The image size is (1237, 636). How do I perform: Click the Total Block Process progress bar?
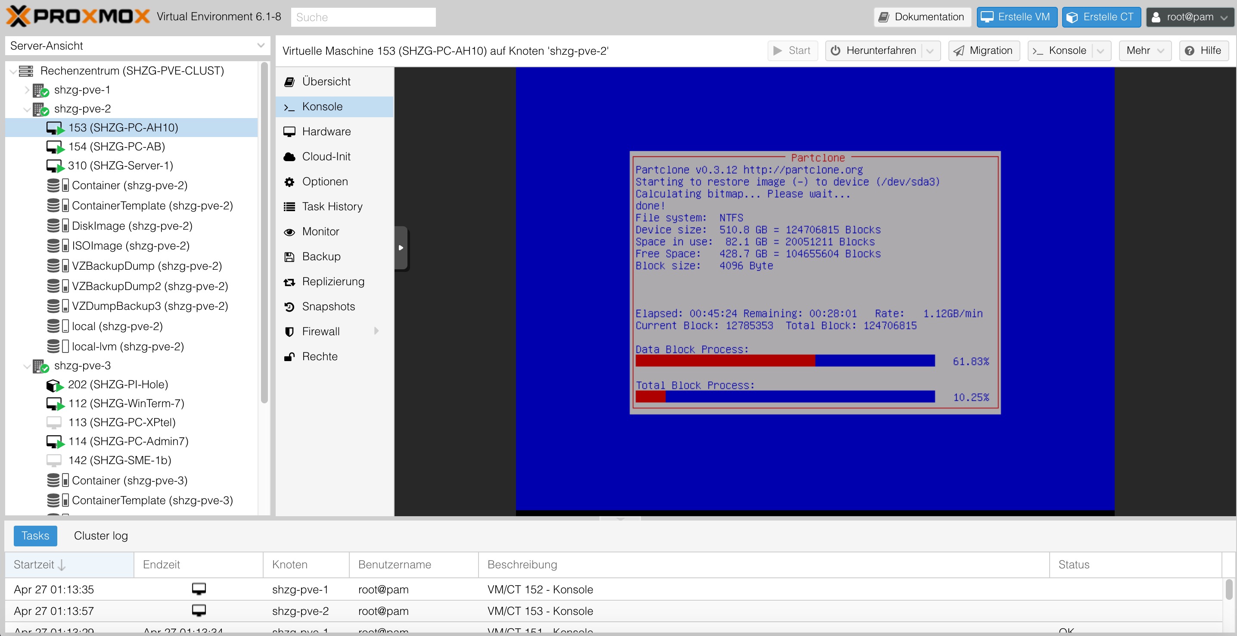(x=785, y=397)
